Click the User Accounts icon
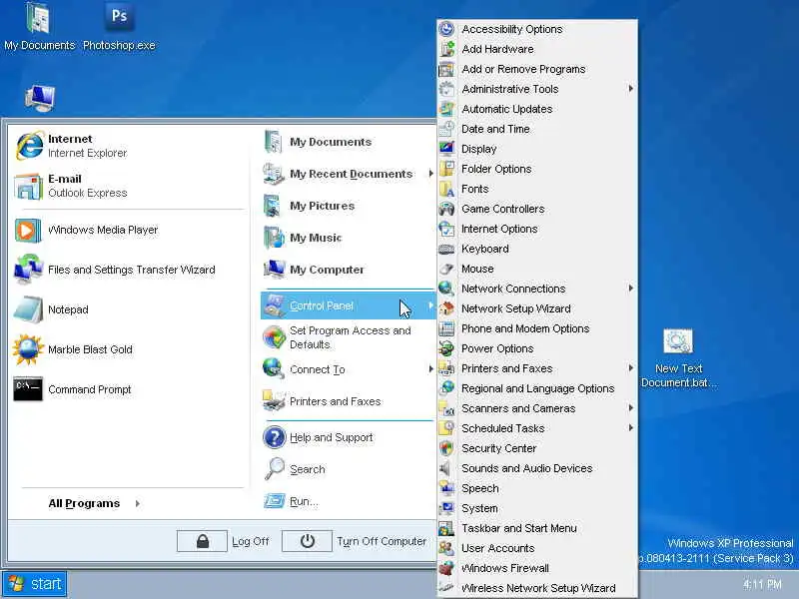 [x=446, y=548]
